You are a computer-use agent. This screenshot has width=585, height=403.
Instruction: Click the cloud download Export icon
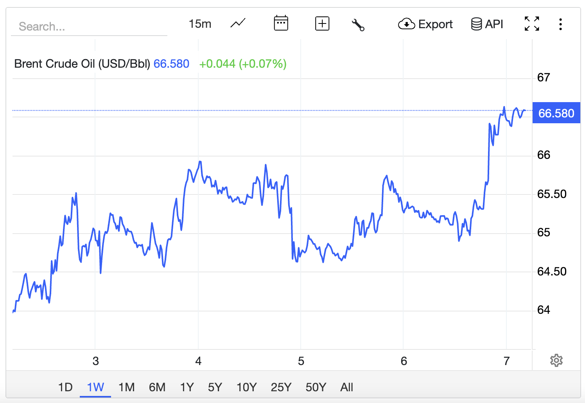(407, 24)
